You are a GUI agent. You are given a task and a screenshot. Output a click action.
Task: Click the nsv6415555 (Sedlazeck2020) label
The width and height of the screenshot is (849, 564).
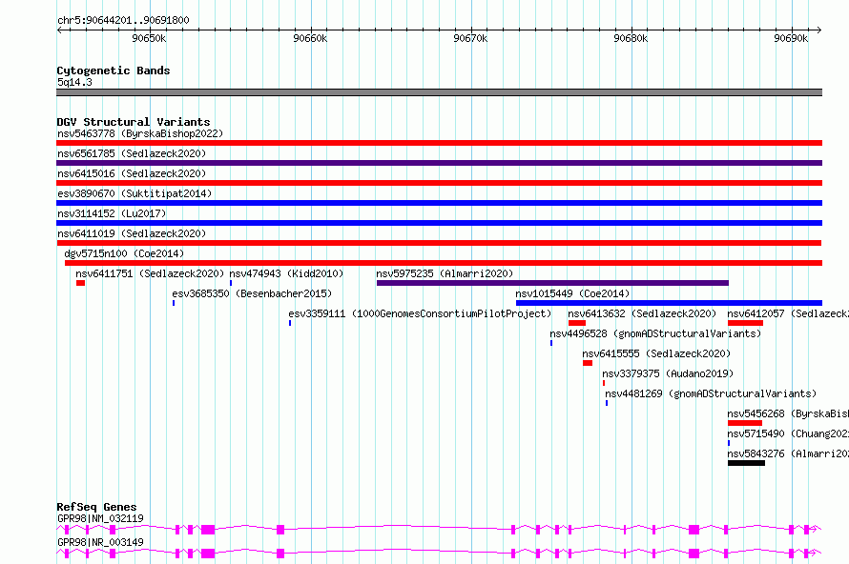coord(656,353)
